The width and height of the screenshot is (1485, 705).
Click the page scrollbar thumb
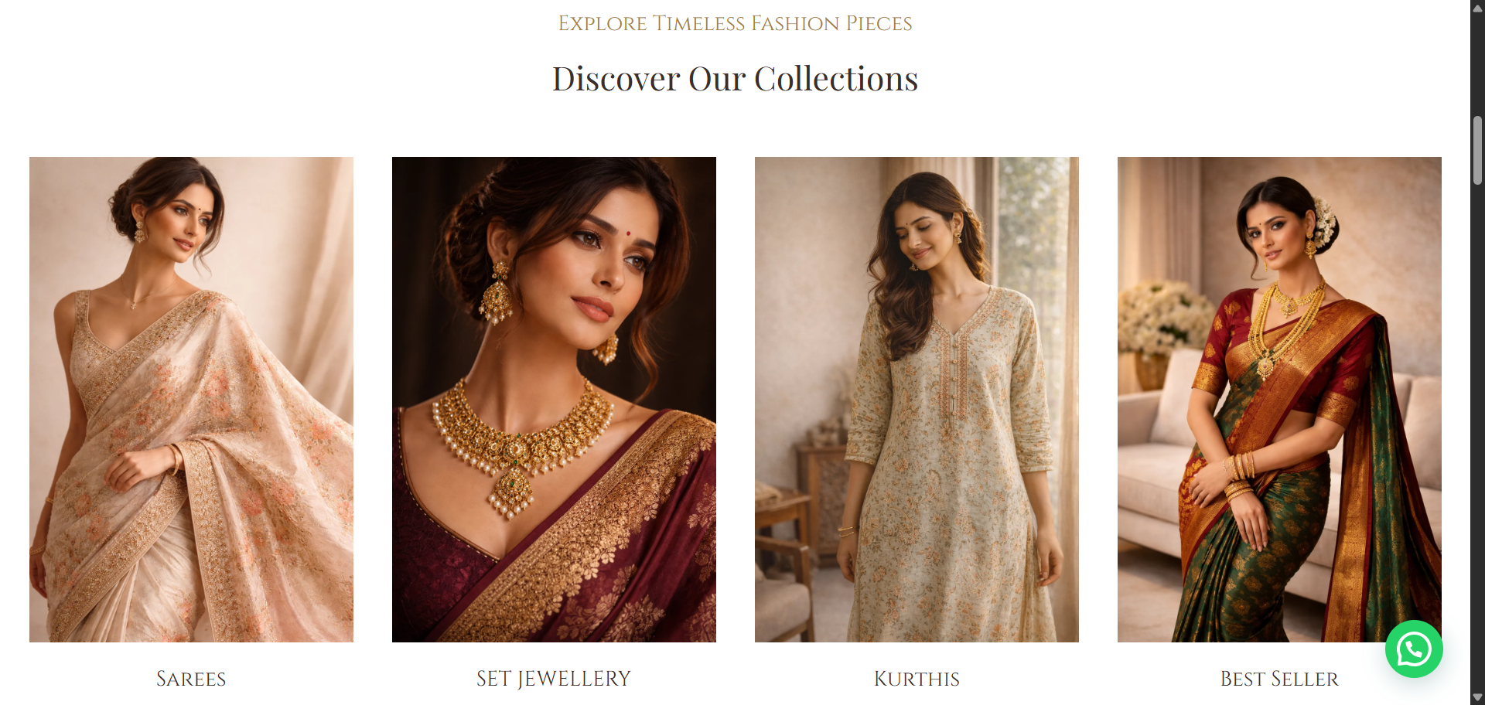pos(1477,151)
